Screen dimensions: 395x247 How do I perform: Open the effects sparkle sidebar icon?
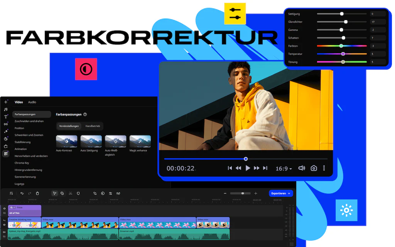point(6,131)
